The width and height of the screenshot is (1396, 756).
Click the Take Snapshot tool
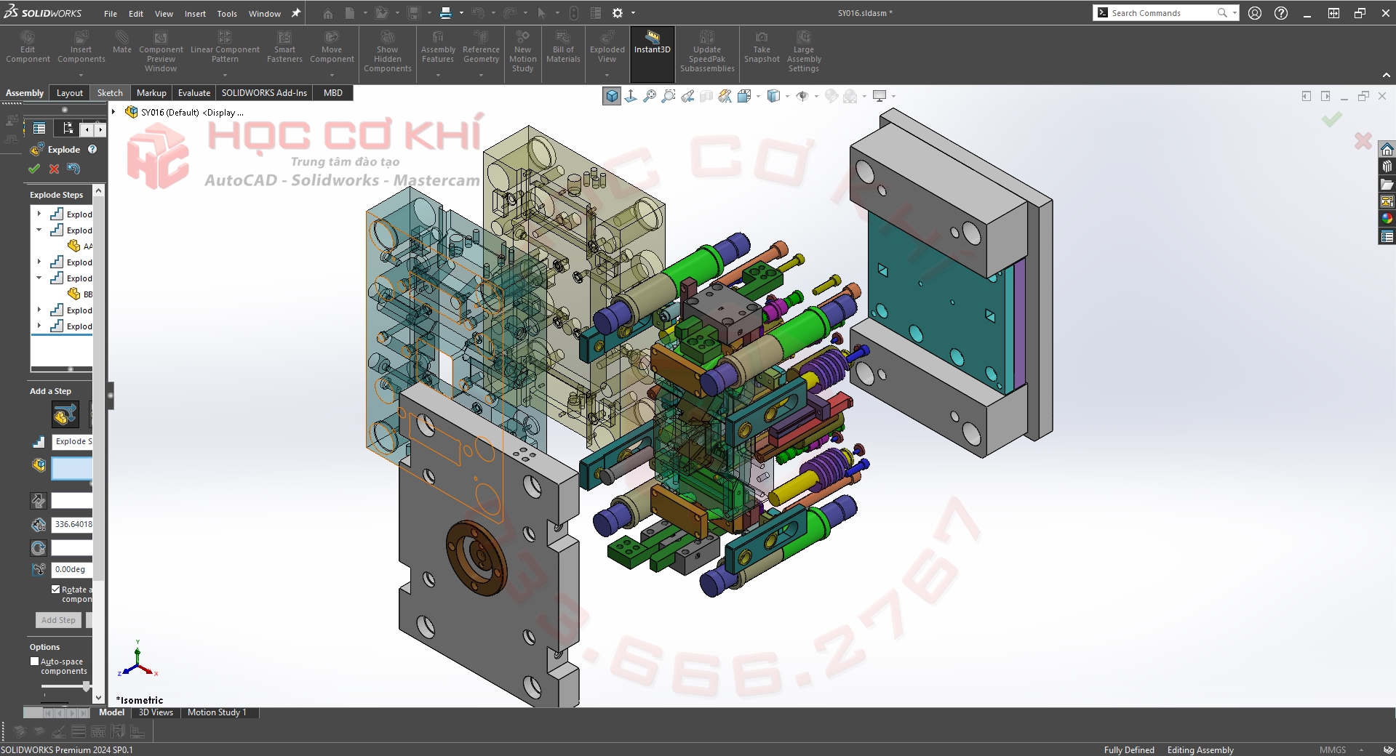coord(762,47)
